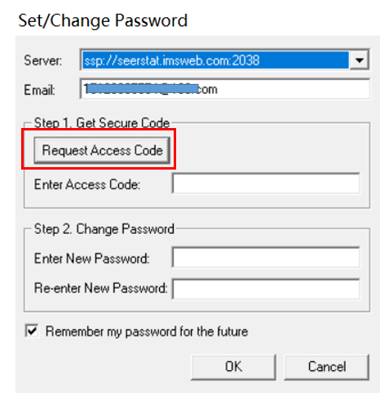Viewport: 380px width, 393px height.
Task: Click the Enter New Password field
Action: point(266,258)
